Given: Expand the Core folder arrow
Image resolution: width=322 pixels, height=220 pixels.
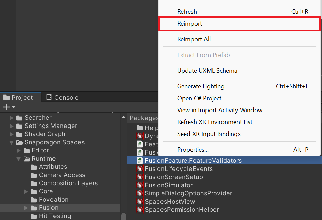Looking at the screenshot, I should [x=26, y=192].
